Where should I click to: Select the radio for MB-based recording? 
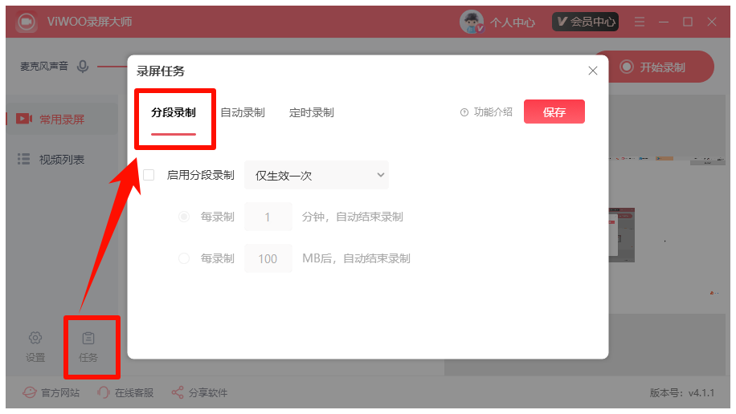tap(184, 258)
